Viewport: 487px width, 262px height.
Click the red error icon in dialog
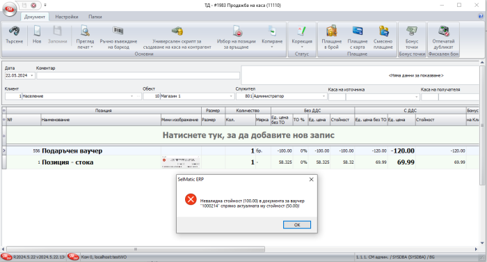coord(191,199)
